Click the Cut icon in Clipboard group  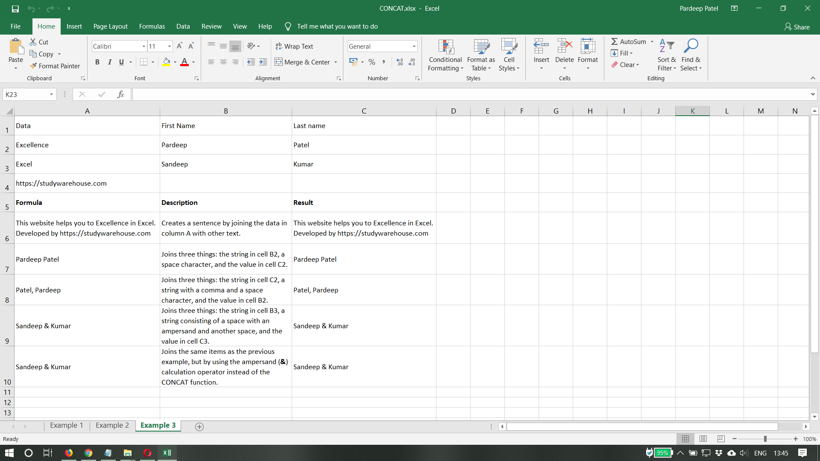39,42
